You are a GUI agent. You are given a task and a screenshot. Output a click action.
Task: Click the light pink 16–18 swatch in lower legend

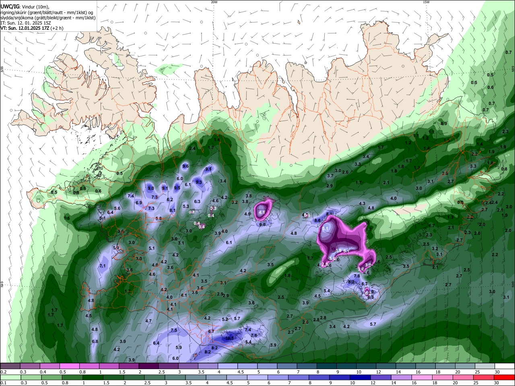[x=422, y=378]
